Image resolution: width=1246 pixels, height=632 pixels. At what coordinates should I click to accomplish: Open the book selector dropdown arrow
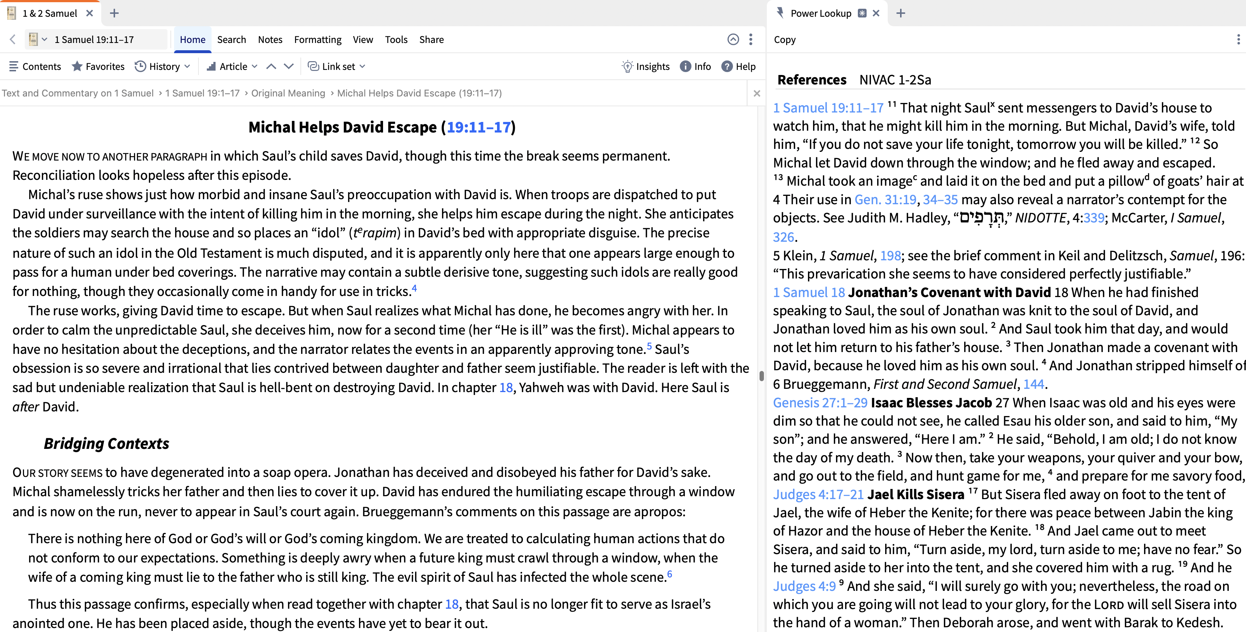pos(44,39)
